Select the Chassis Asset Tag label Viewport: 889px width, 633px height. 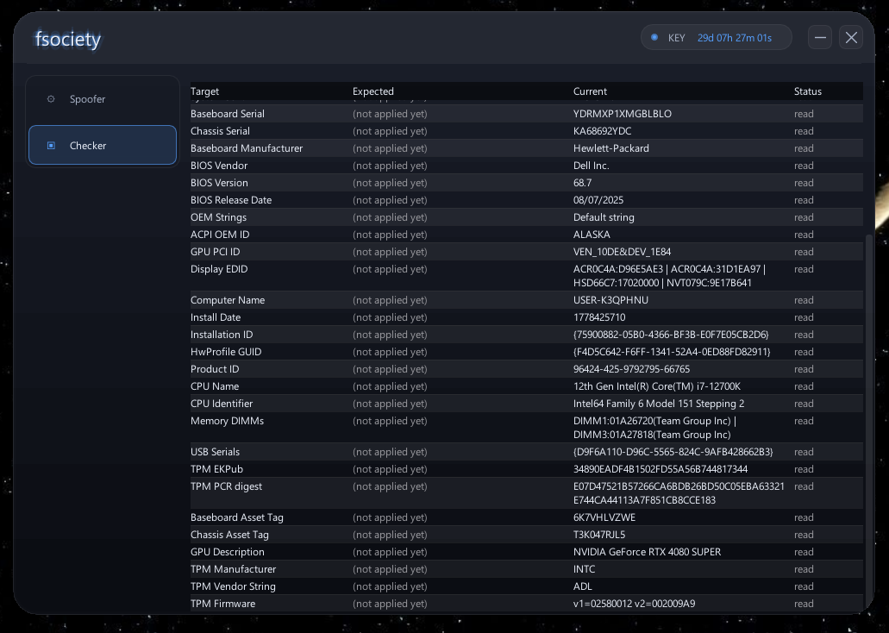pos(229,535)
